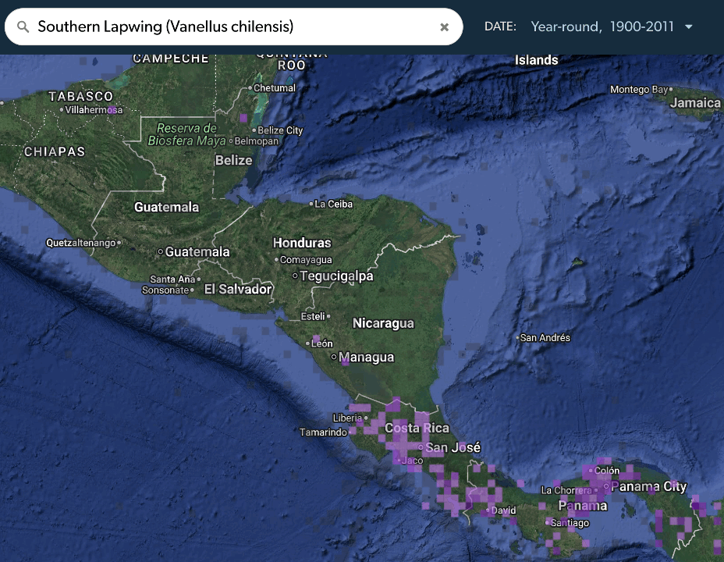724x562 pixels.
Task: Click the CHIAPAS state label
Action: pos(55,152)
